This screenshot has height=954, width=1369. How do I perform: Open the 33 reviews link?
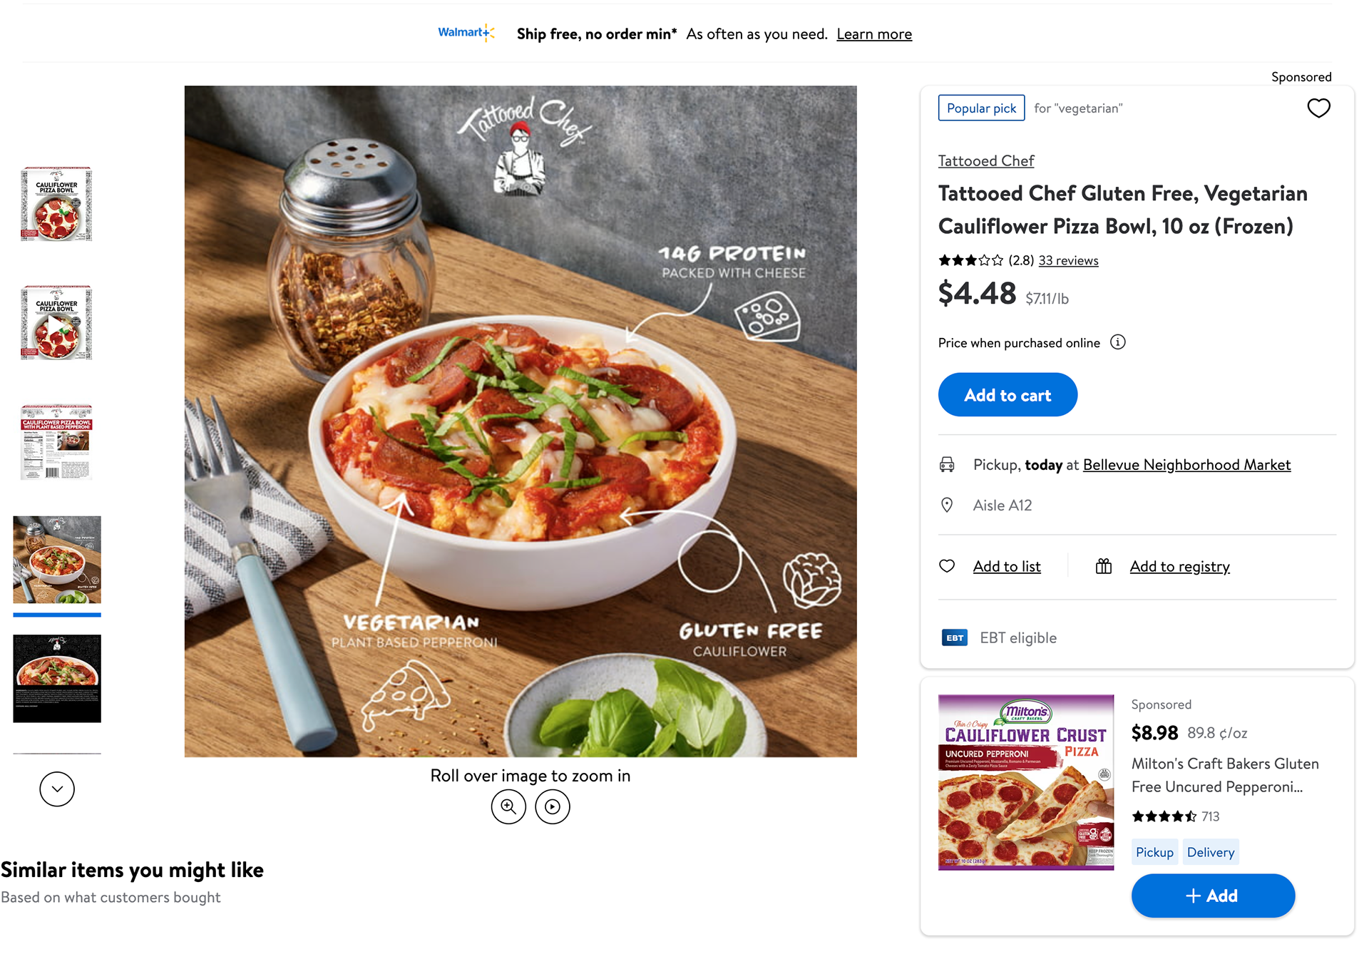1068,260
